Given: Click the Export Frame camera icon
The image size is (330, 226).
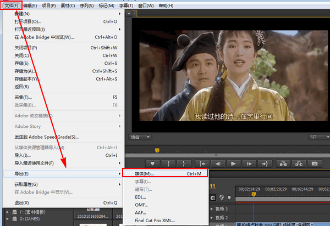Looking at the screenshot, I should click(315, 163).
